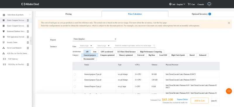Choose the Shared category
This screenshot has height=107, width=234.
click(192, 55)
